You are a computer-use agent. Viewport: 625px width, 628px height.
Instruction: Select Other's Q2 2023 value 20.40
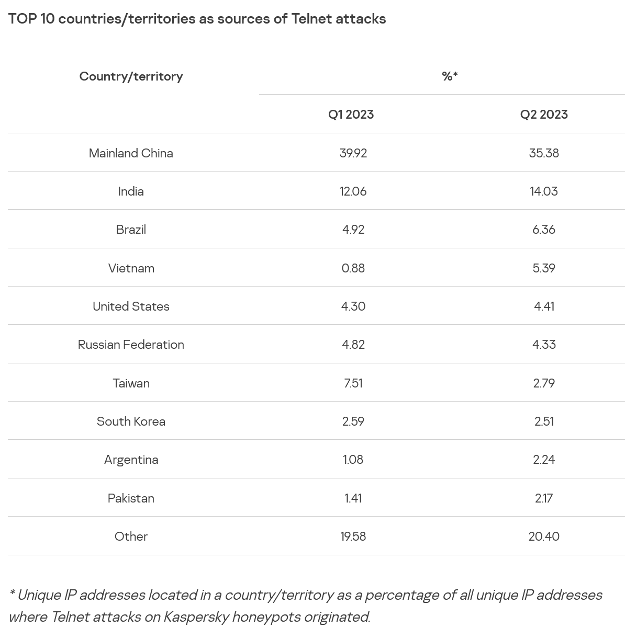[x=543, y=536]
